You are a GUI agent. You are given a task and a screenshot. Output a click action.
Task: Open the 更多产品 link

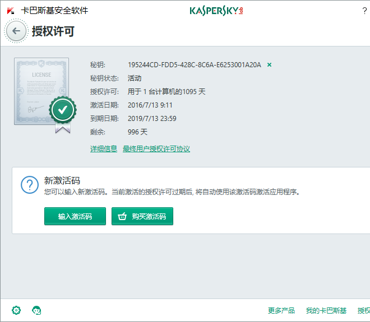click(x=281, y=310)
